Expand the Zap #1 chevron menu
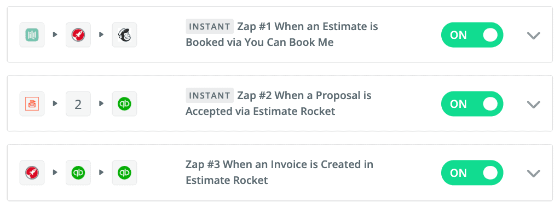560x207 pixels. [x=534, y=35]
